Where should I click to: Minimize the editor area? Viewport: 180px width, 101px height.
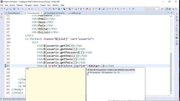coord(168,13)
